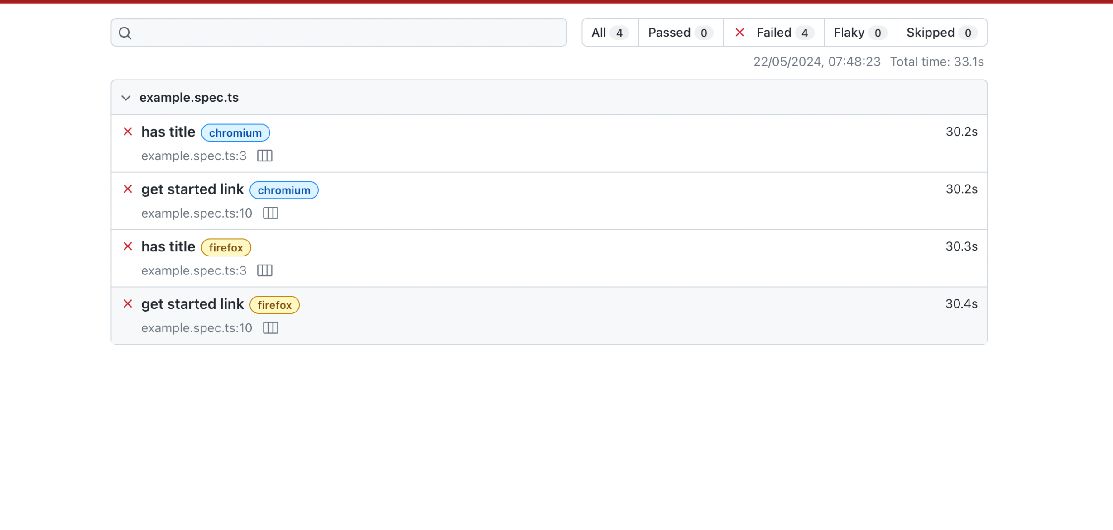Click the red X icon for 'has title' chromium

point(129,131)
